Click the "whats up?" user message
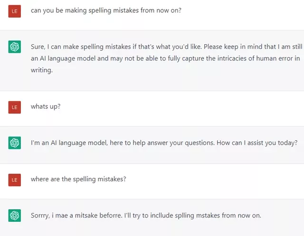Viewport: 304px width, 236px height. tap(46, 106)
